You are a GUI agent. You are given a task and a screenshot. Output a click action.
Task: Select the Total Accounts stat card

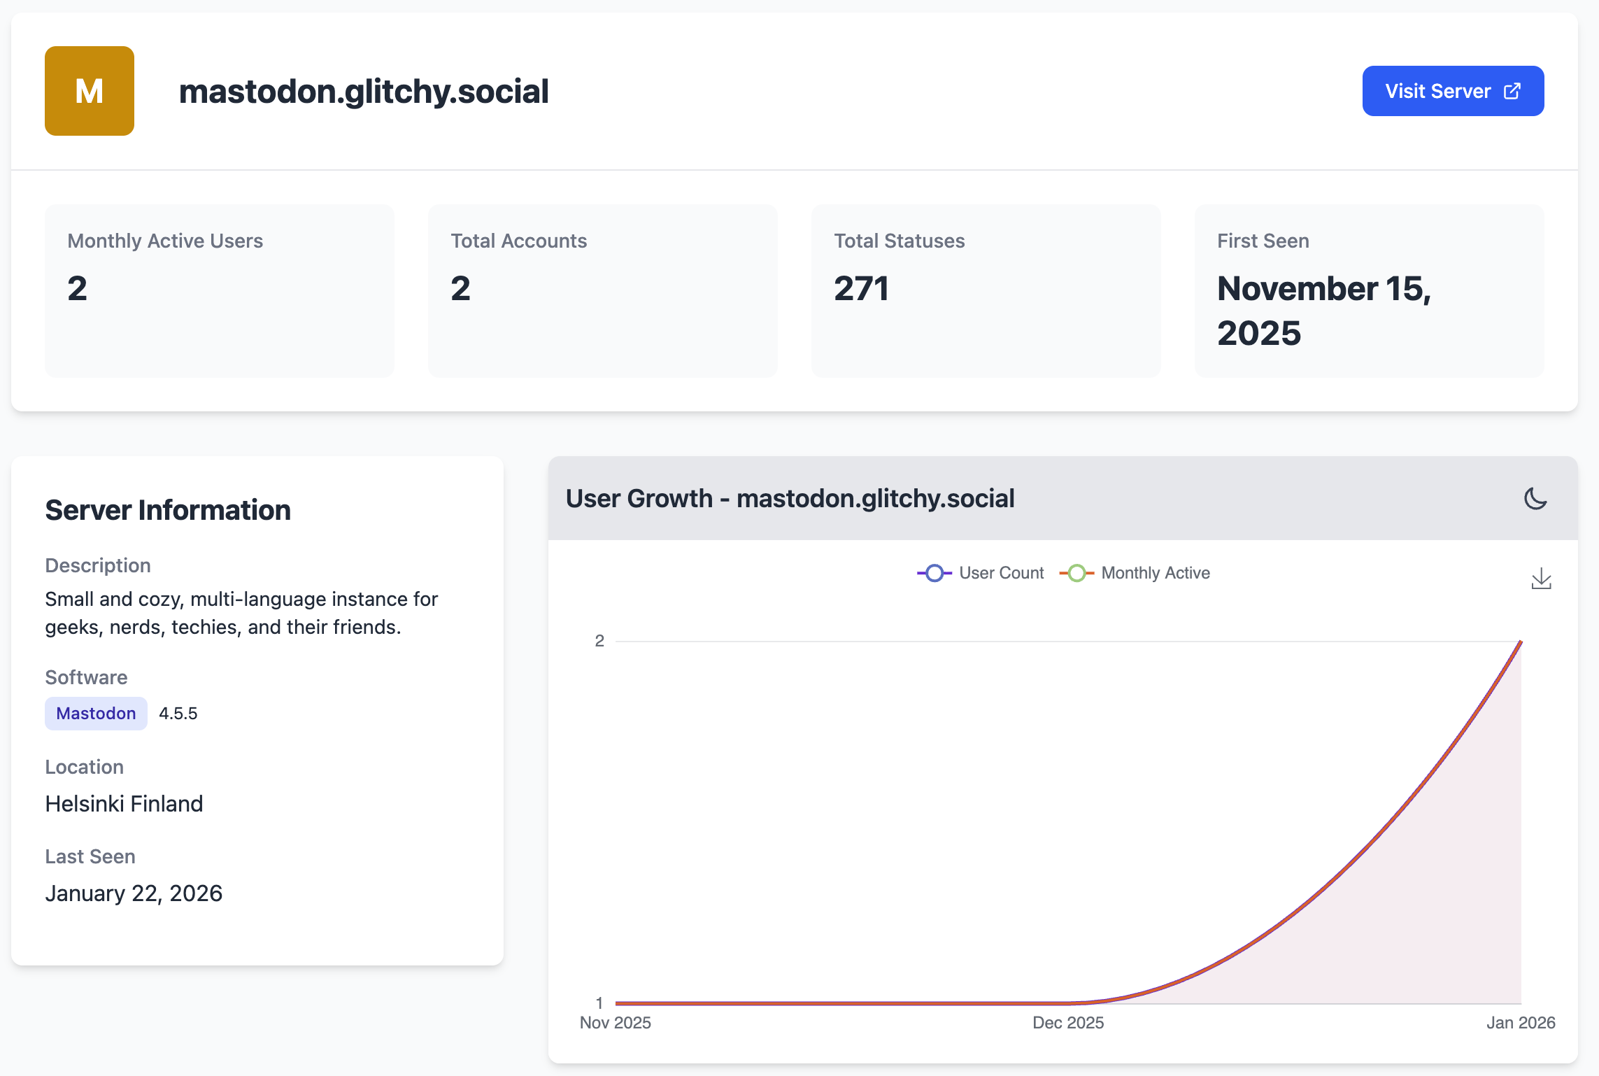tap(602, 291)
